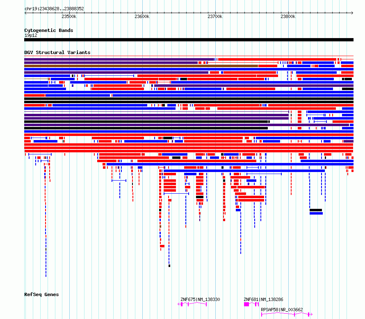The height and width of the screenshot is (319, 365).
Task: Click the black 19p12 cytogenetic band bar
Action: [189, 40]
